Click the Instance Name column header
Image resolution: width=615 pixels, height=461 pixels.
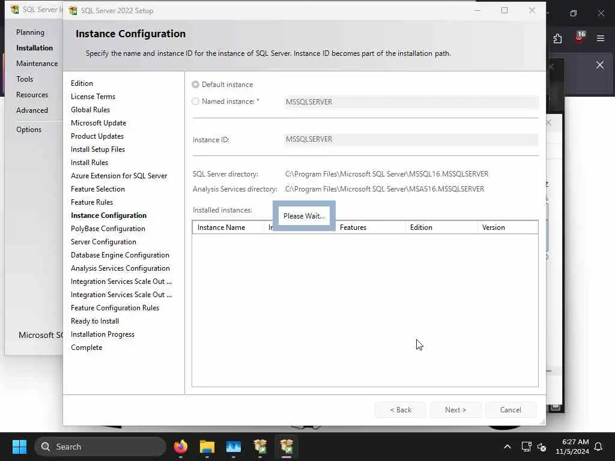[228, 227]
